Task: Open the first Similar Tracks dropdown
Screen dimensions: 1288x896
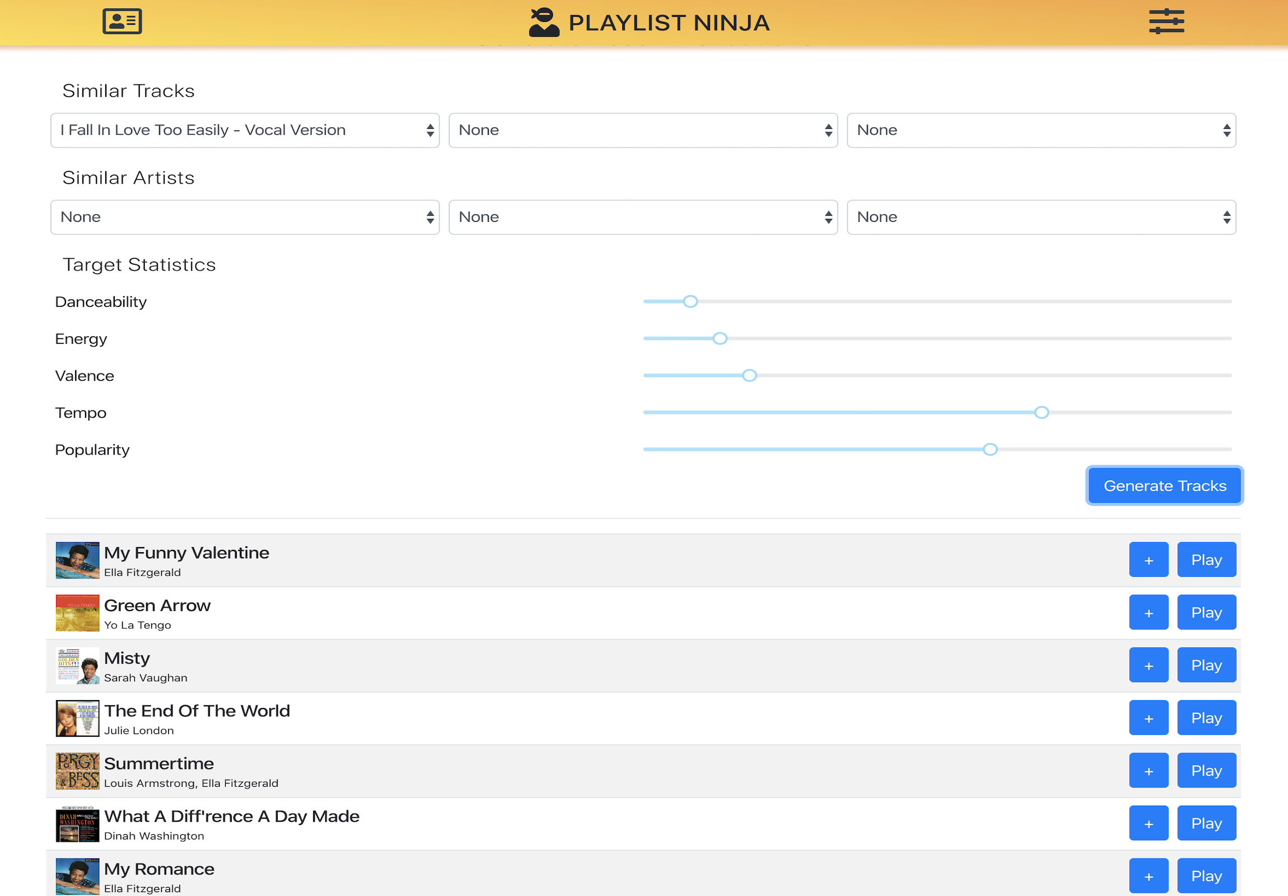Action: point(245,130)
